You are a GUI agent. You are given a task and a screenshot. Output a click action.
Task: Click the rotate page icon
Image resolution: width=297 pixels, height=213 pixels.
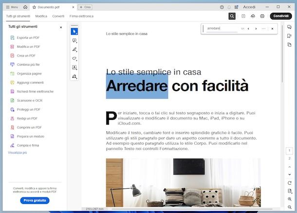[x=289, y=183]
